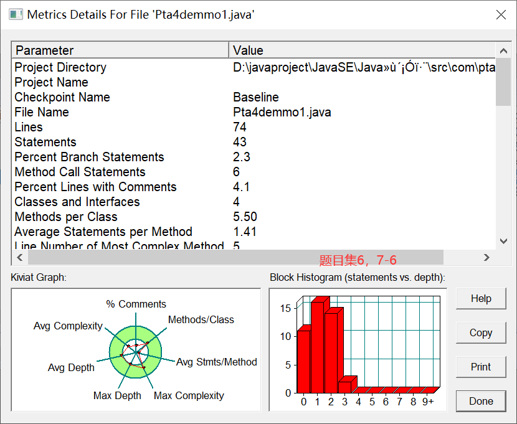Select the Classes and Interfaces row
Screen dimensions: 517x424
coord(254,202)
